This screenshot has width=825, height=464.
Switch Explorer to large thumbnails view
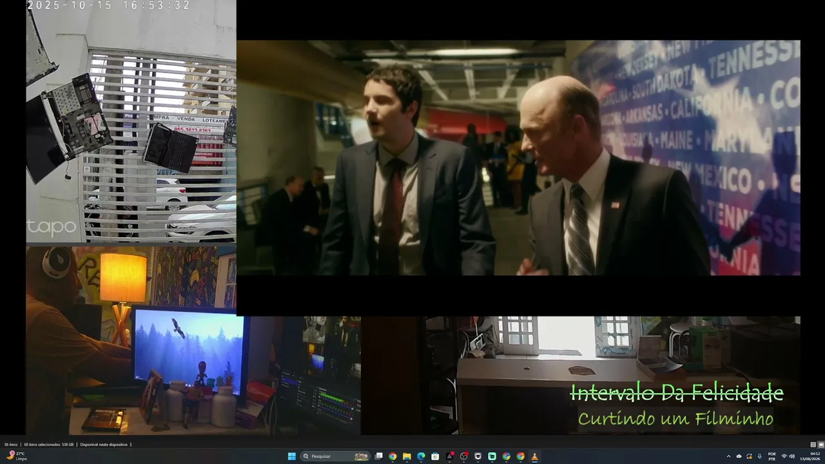[820, 445]
